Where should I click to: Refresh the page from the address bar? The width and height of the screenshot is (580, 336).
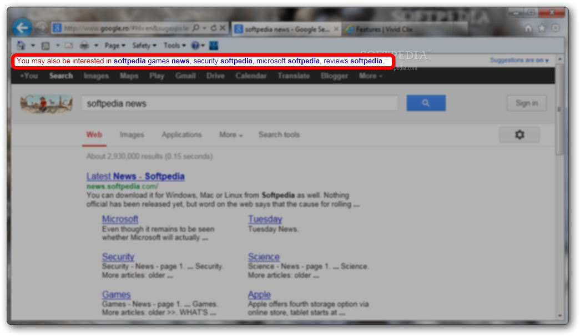[214, 28]
